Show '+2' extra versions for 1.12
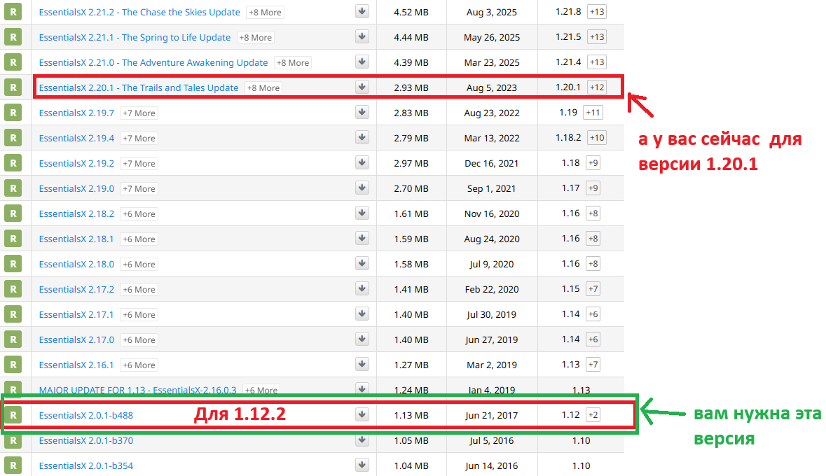The image size is (826, 476). click(593, 415)
